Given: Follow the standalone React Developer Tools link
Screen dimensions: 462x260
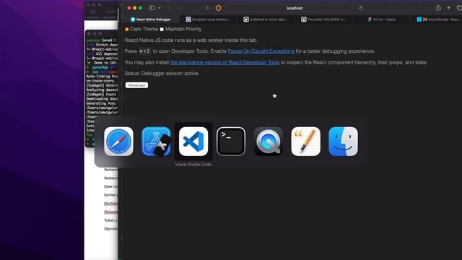Looking at the screenshot, I should [x=225, y=63].
